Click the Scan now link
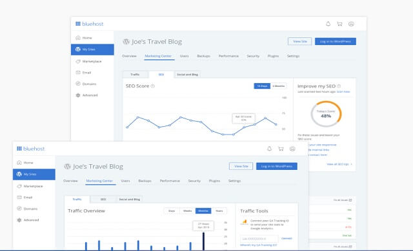This screenshot has width=413, height=251. [343, 91]
